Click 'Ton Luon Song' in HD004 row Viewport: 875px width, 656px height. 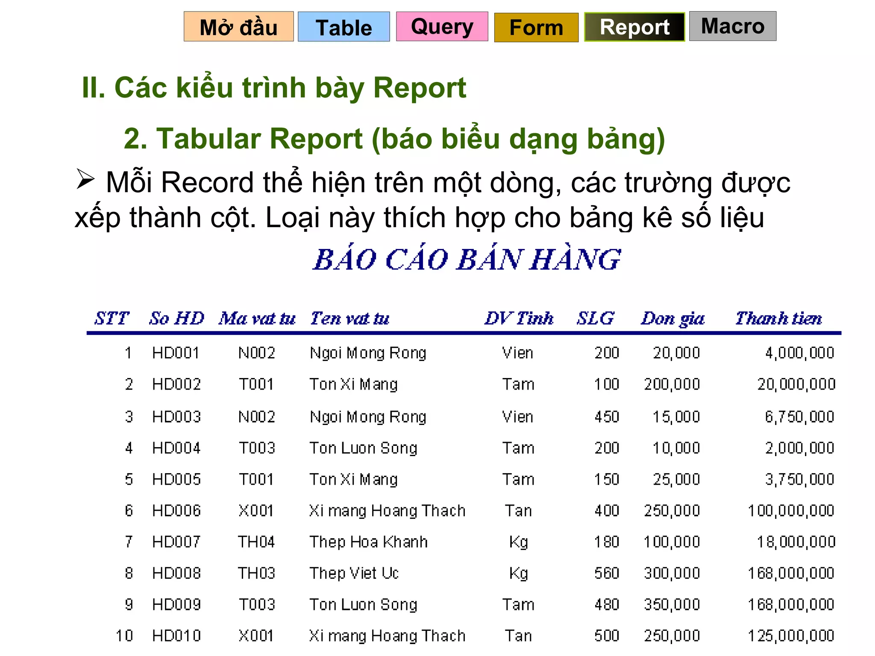(363, 449)
